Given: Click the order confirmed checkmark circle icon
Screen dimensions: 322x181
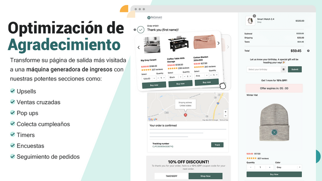Looking at the screenshot, I should [x=141, y=30].
